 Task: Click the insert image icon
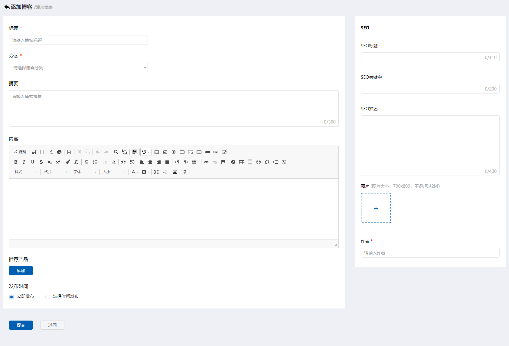175,172
